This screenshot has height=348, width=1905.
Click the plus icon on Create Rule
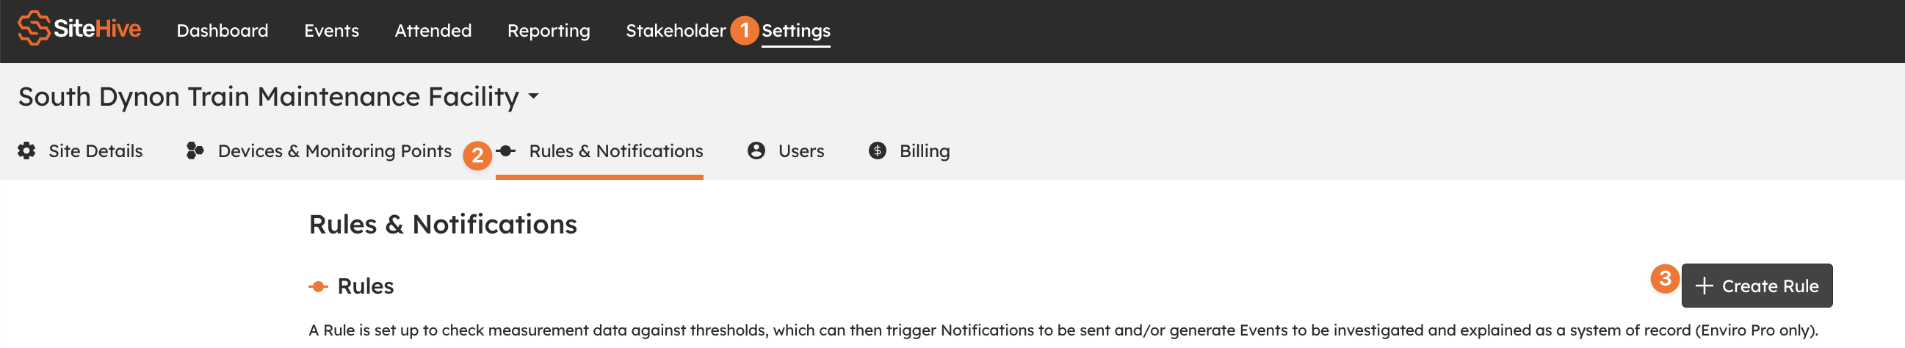(x=1704, y=286)
